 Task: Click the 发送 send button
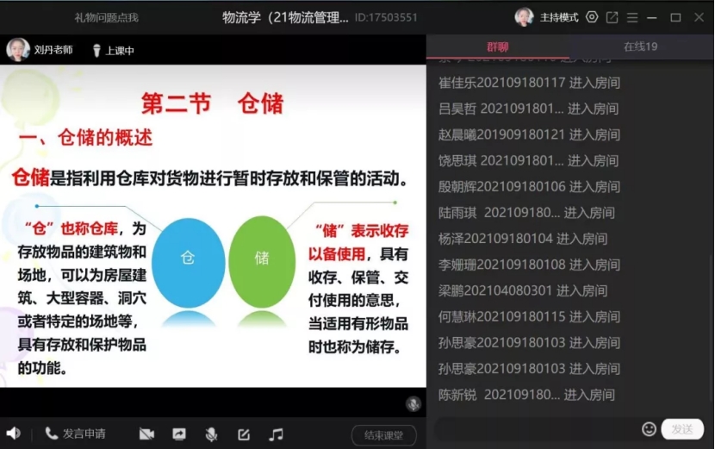click(x=682, y=429)
